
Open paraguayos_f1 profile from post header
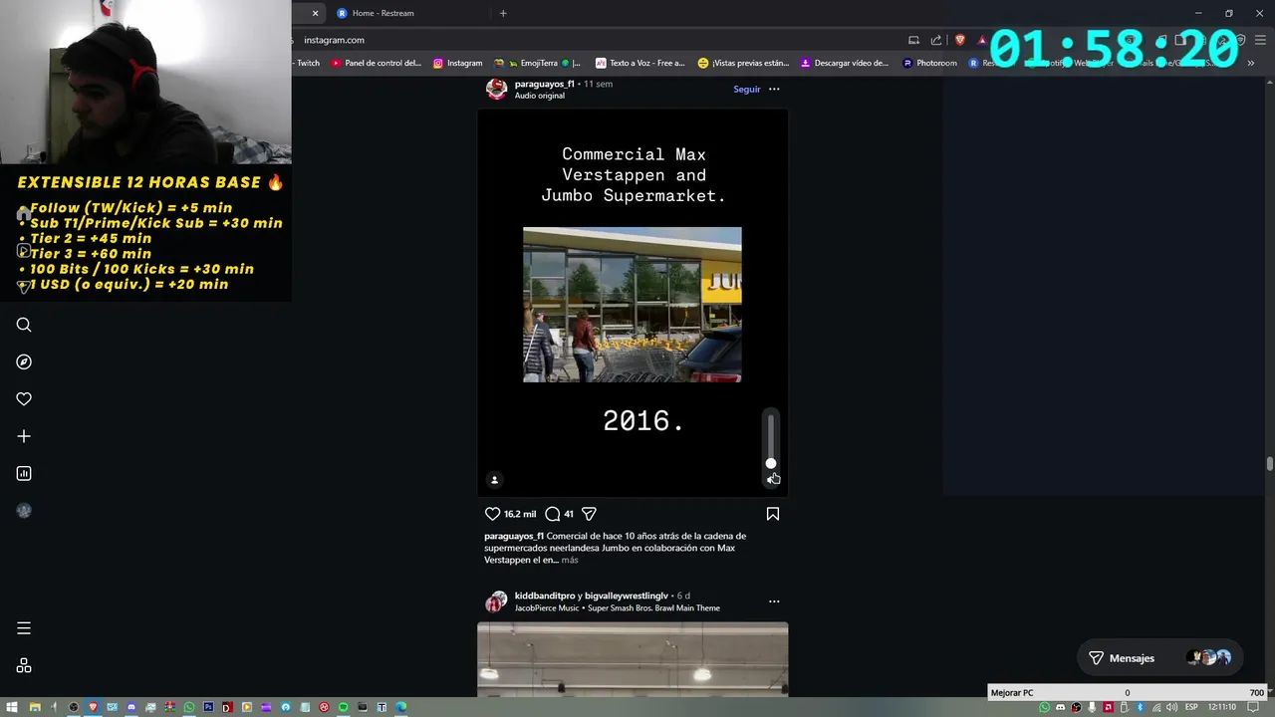[x=544, y=84]
